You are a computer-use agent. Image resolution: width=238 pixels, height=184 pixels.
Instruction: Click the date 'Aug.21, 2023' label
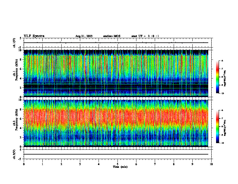tap(84, 36)
